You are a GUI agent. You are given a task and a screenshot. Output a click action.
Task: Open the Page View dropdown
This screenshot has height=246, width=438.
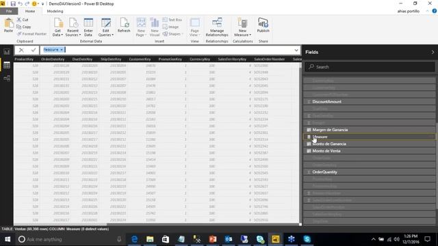194,27
